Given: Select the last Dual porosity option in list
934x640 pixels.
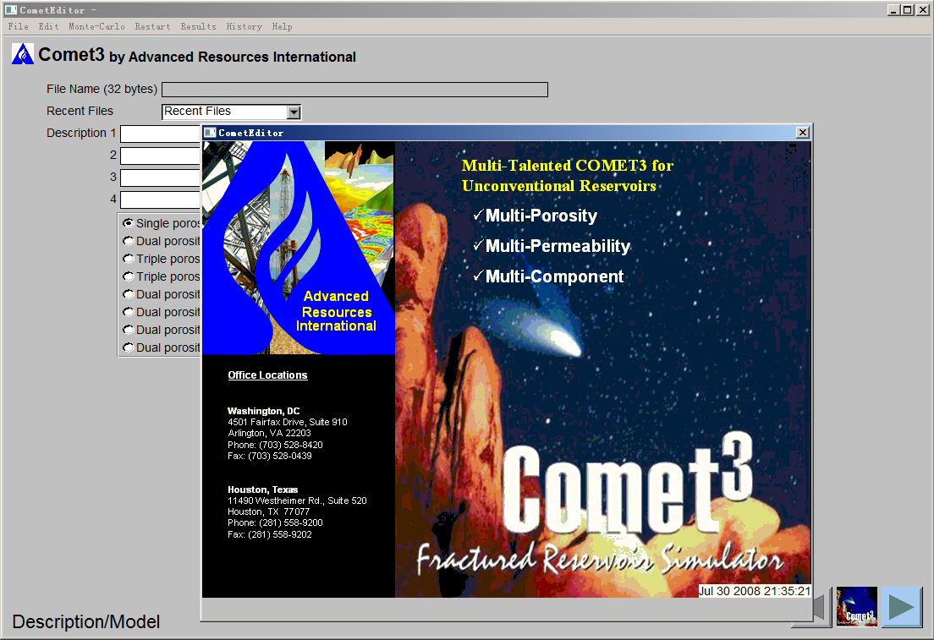Looking at the screenshot, I should (128, 347).
